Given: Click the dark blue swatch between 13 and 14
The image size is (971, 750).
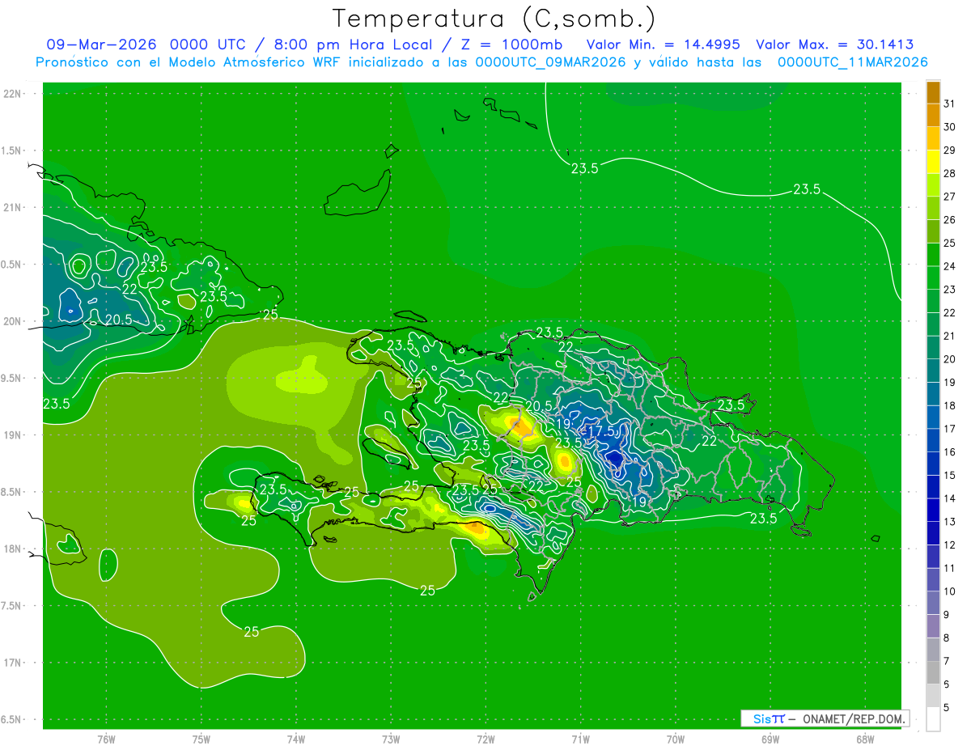Looking at the screenshot, I should (933, 511).
